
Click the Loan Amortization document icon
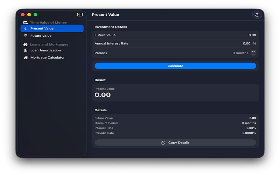point(26,50)
